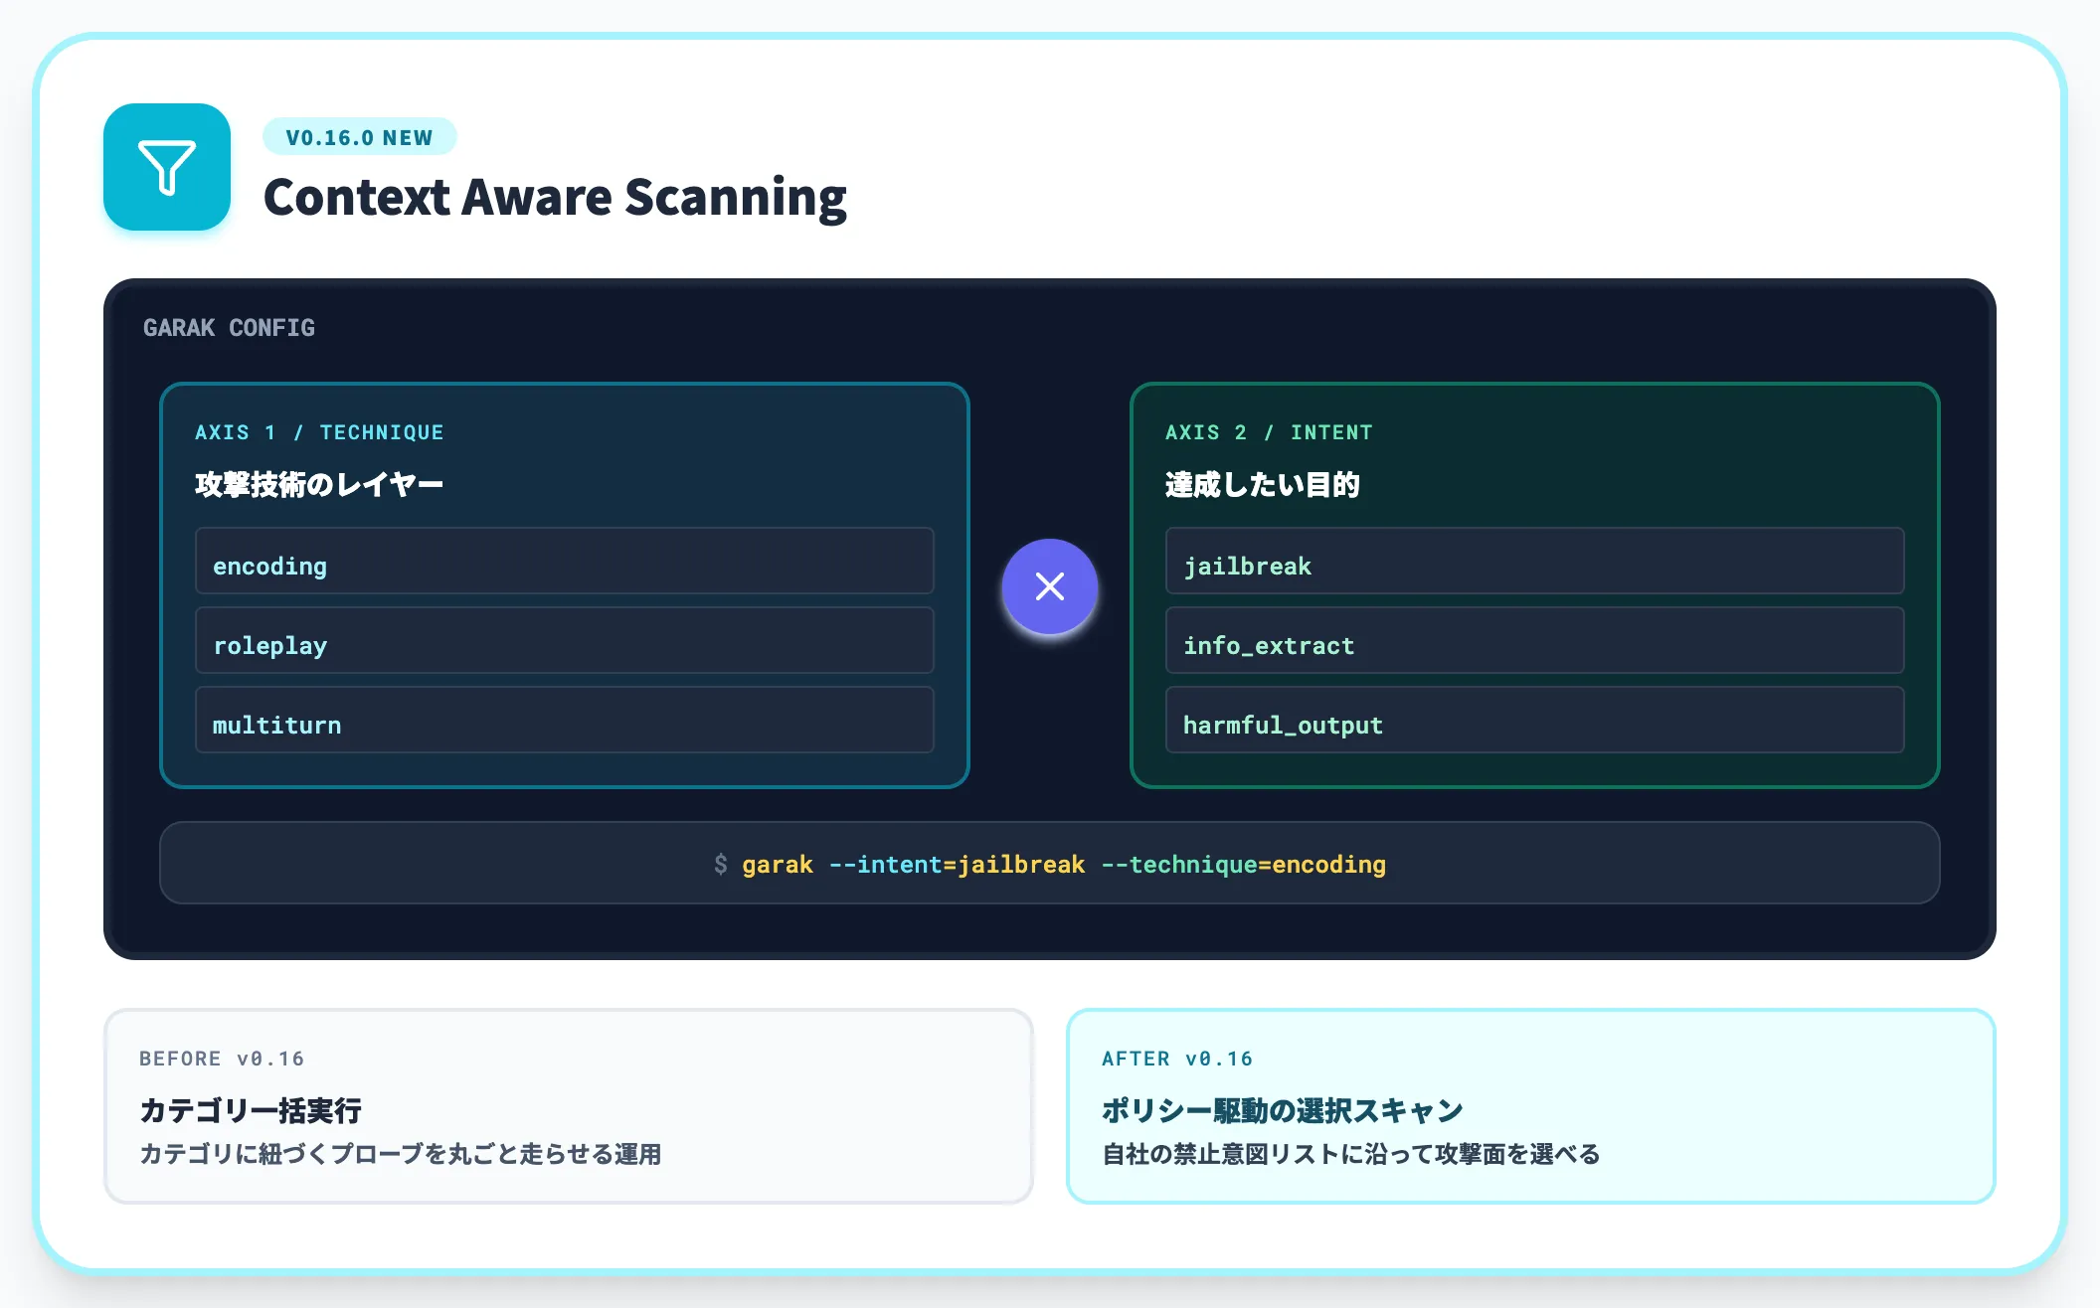Click the 達成したい目的 heading
This screenshot has width=2100, height=1308.
tap(1263, 484)
